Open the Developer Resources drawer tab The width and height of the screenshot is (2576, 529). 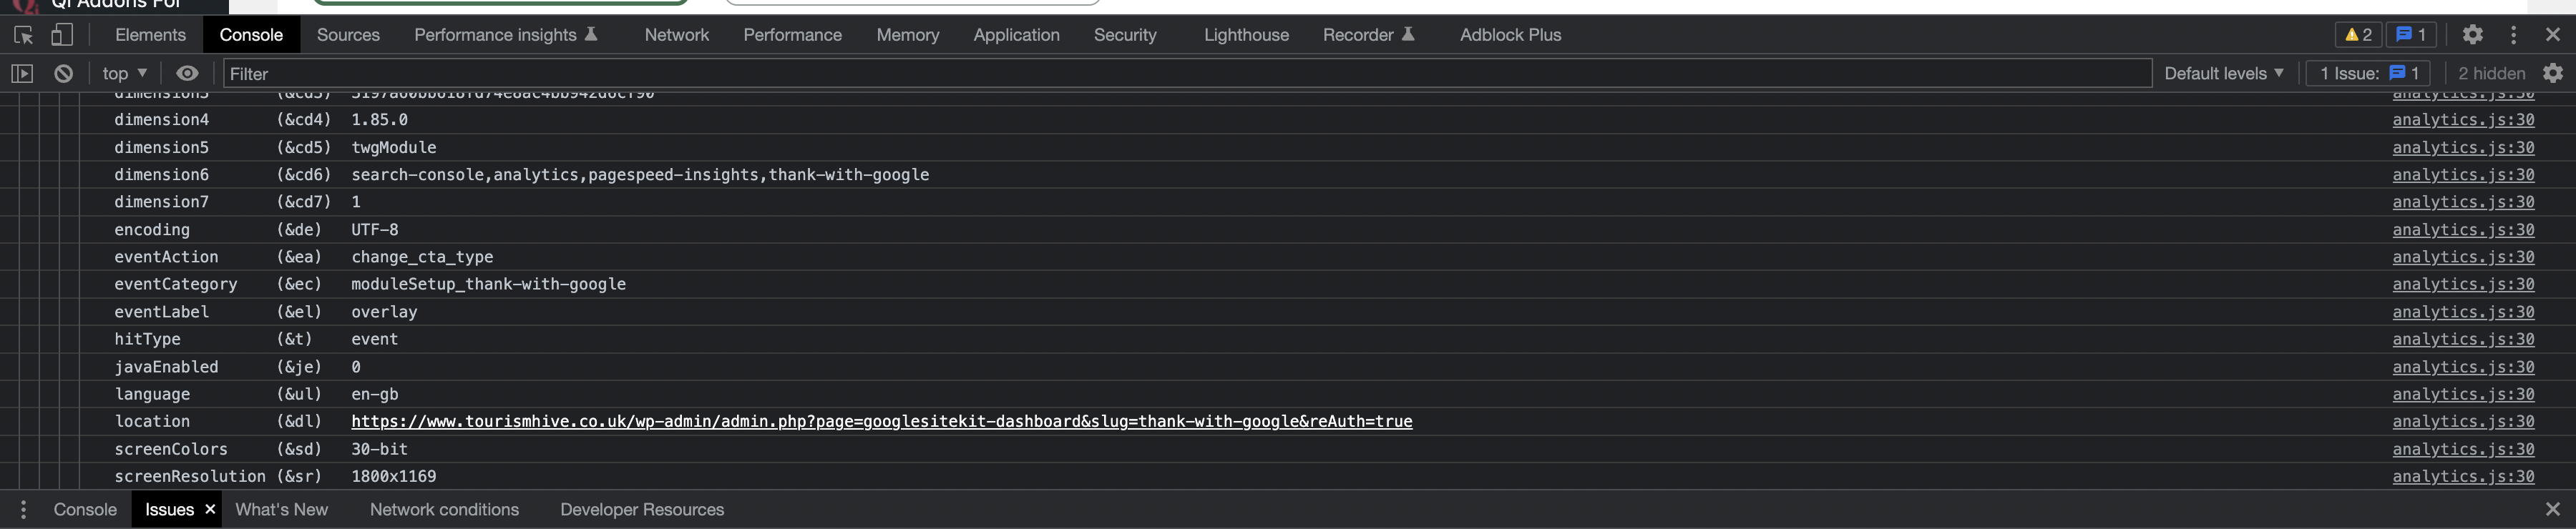642,509
